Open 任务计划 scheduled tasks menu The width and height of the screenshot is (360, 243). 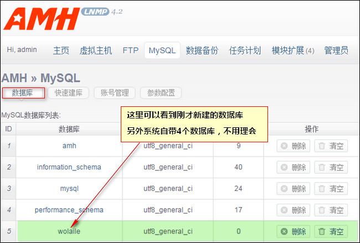pos(245,50)
